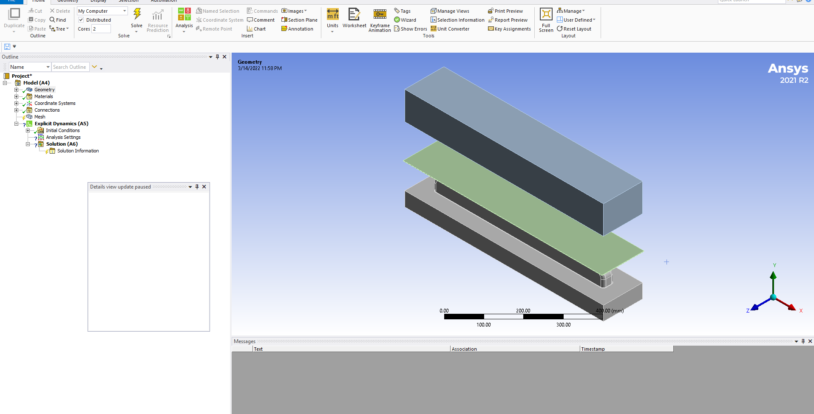The image size is (814, 414).
Task: Select Coordinate Systems in the tree
Action: pos(55,103)
